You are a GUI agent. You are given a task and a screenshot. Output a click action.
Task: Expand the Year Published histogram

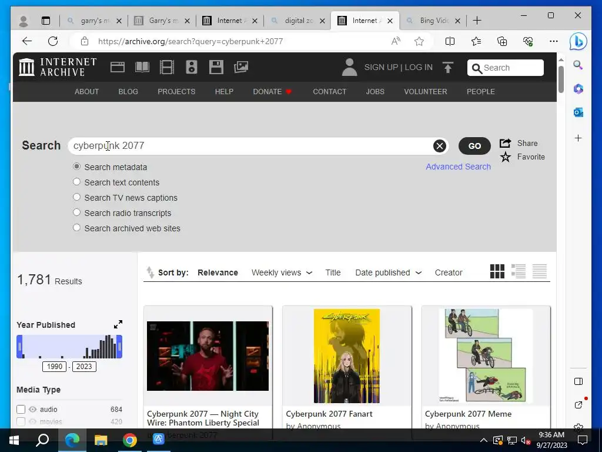(x=118, y=324)
